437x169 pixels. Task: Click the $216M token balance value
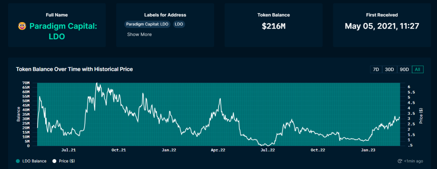point(274,26)
